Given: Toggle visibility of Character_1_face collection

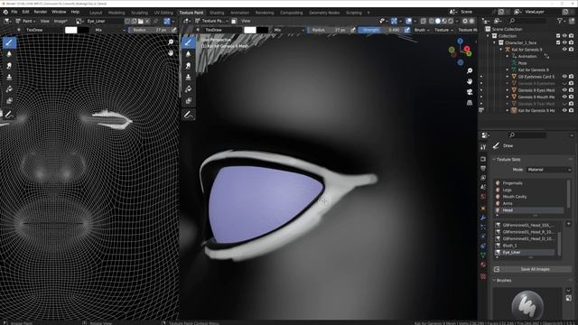Looking at the screenshot, I should pyautogui.click(x=564, y=42).
